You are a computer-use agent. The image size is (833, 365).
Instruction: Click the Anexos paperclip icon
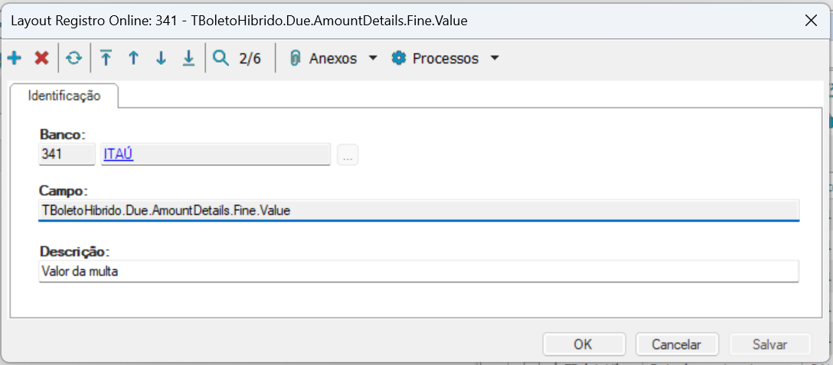pos(295,58)
